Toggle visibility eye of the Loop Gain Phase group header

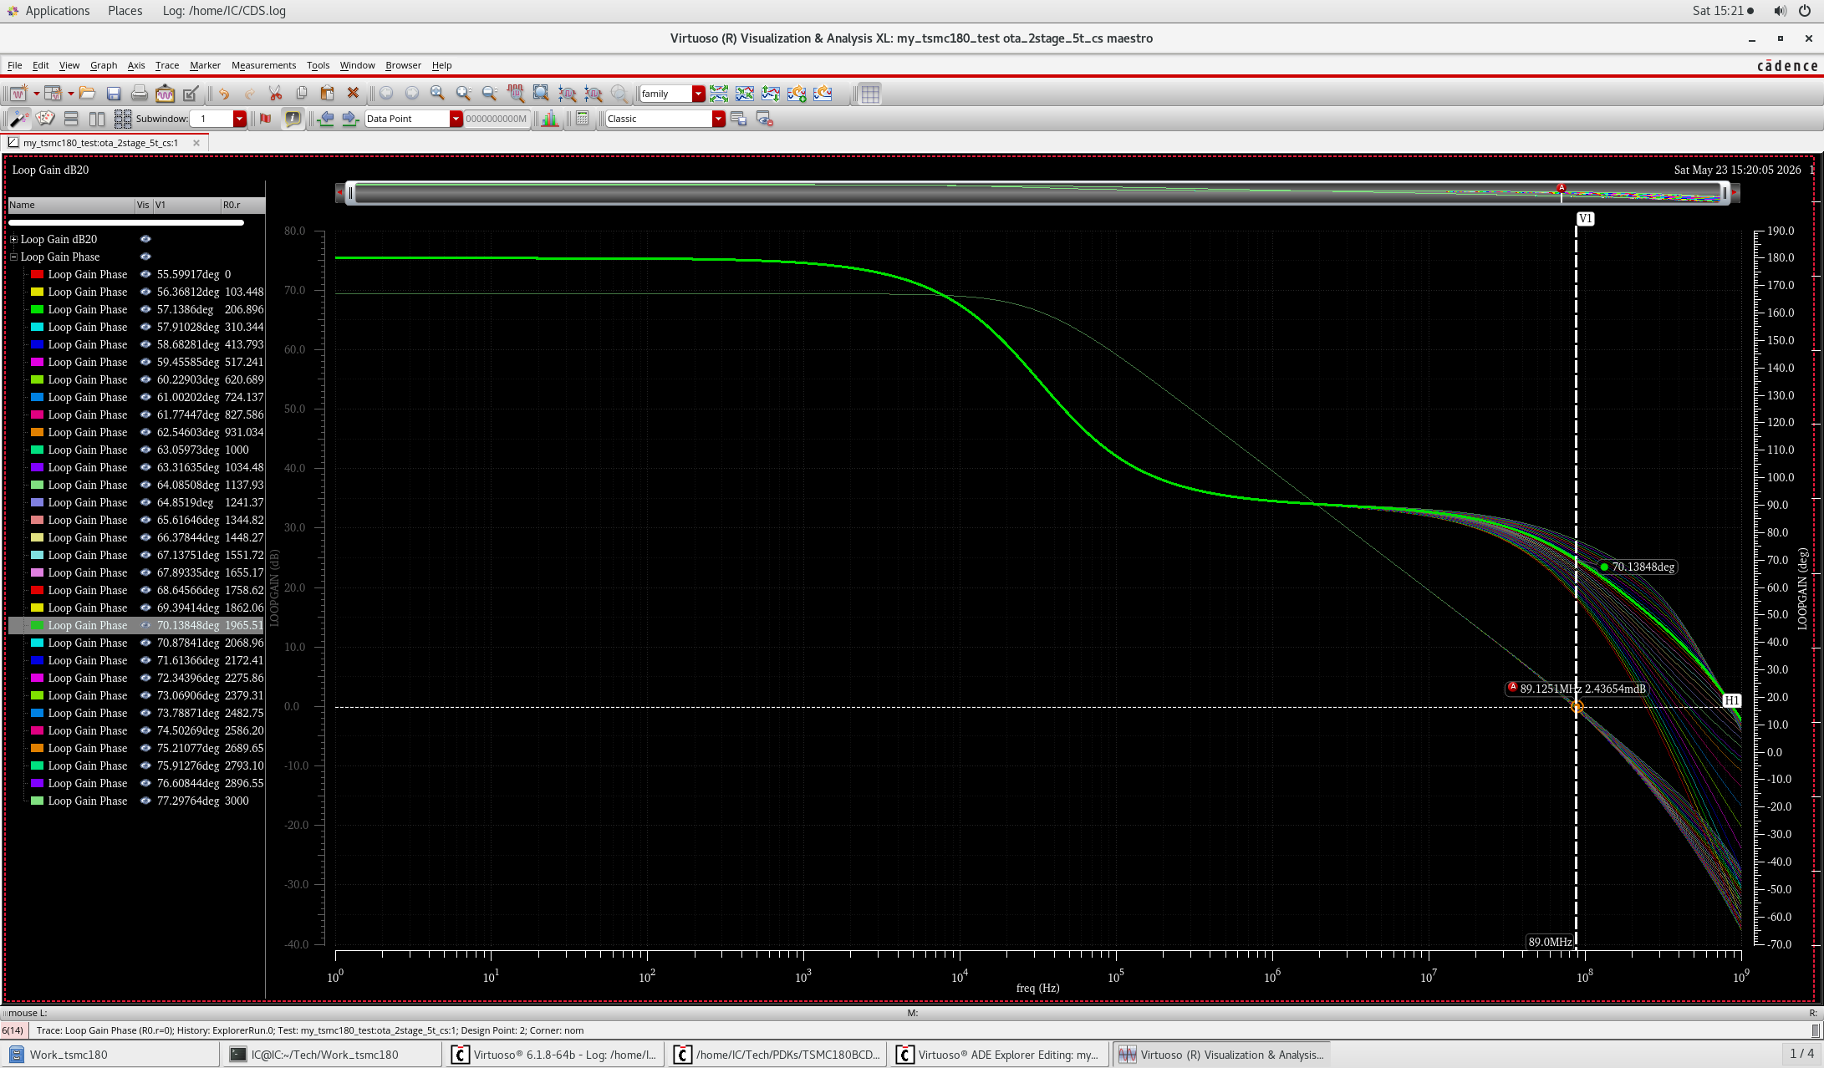coord(145,257)
